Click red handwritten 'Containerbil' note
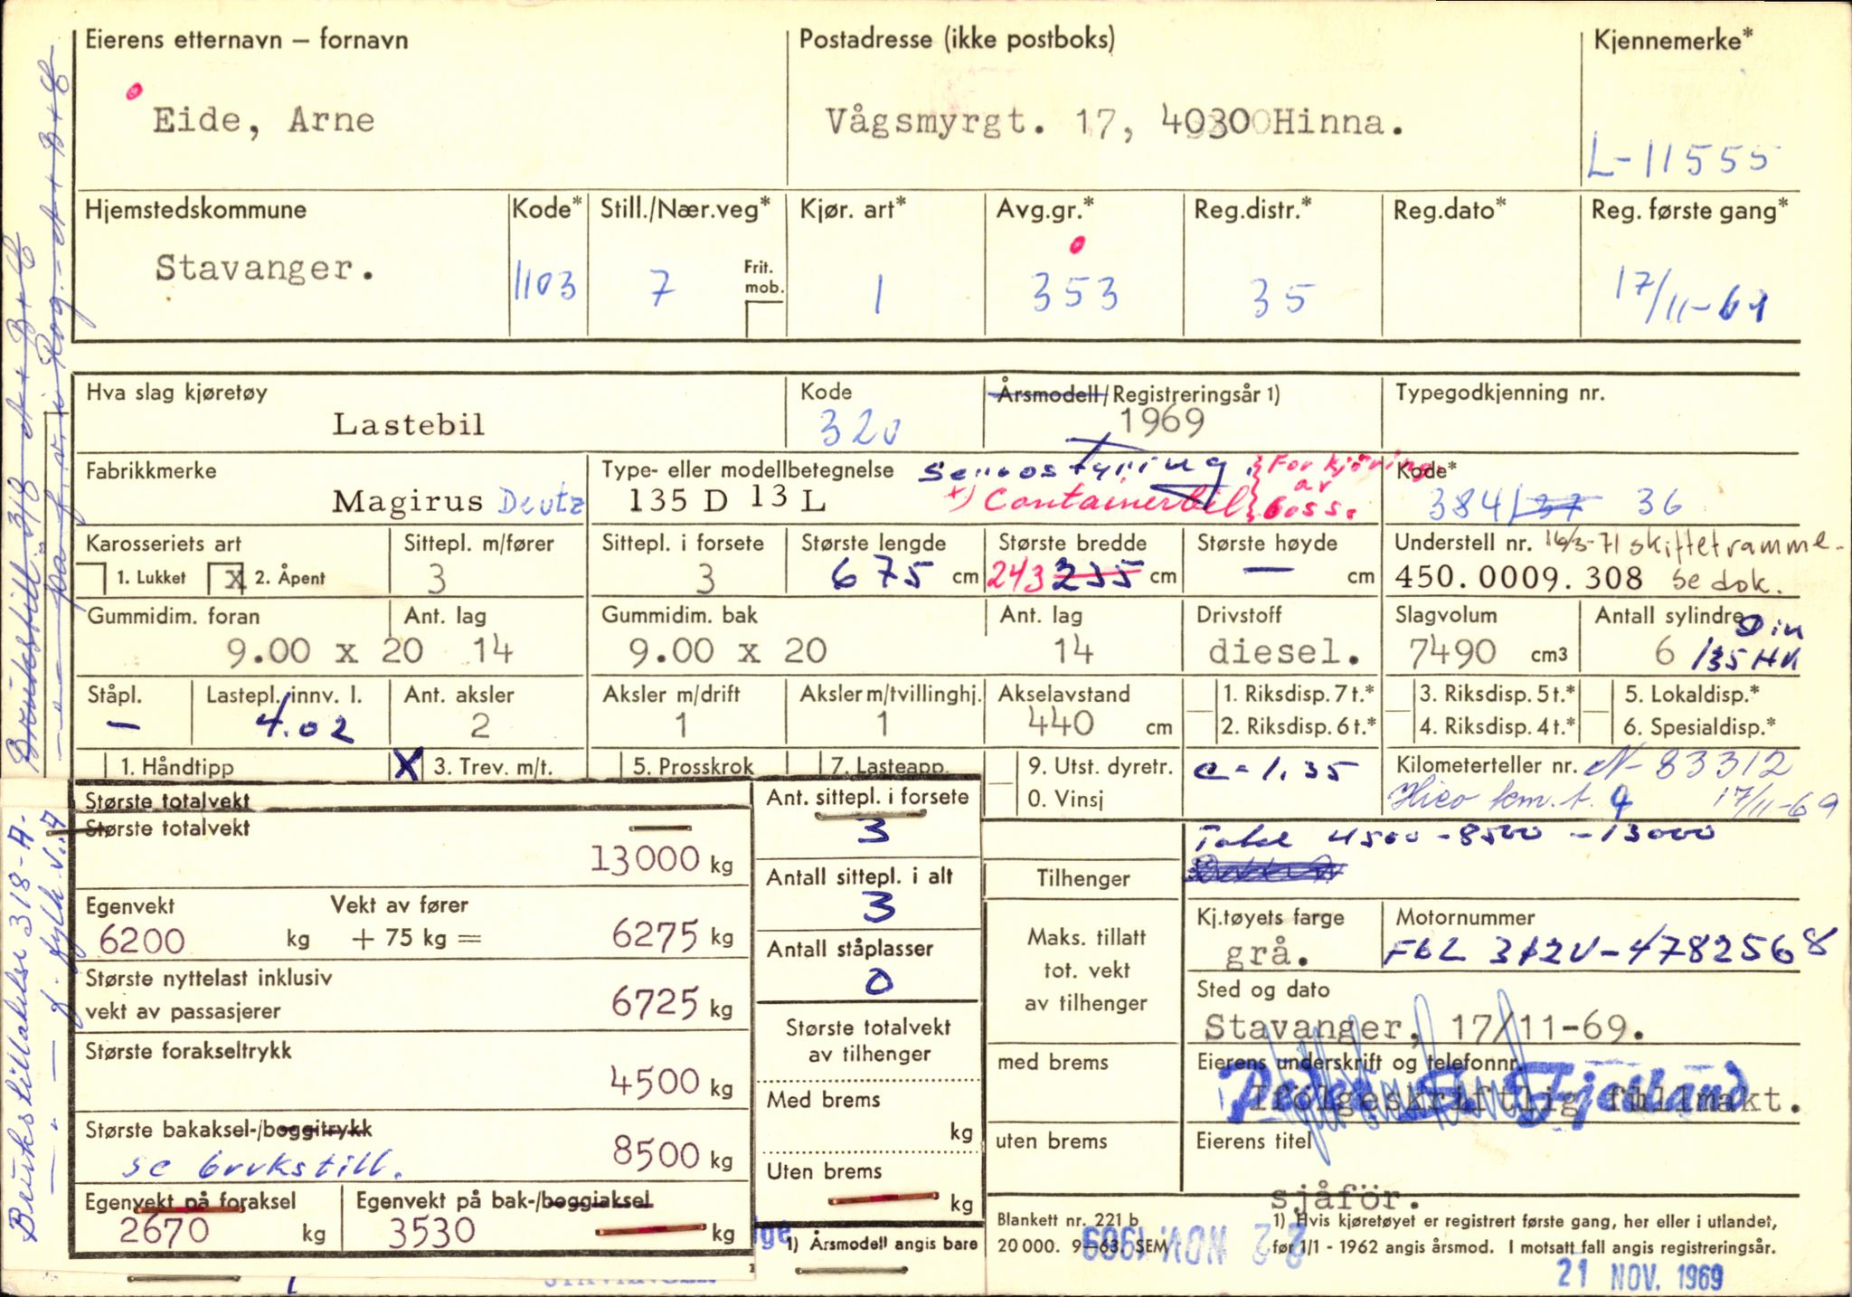1852x1297 pixels. 1117,500
